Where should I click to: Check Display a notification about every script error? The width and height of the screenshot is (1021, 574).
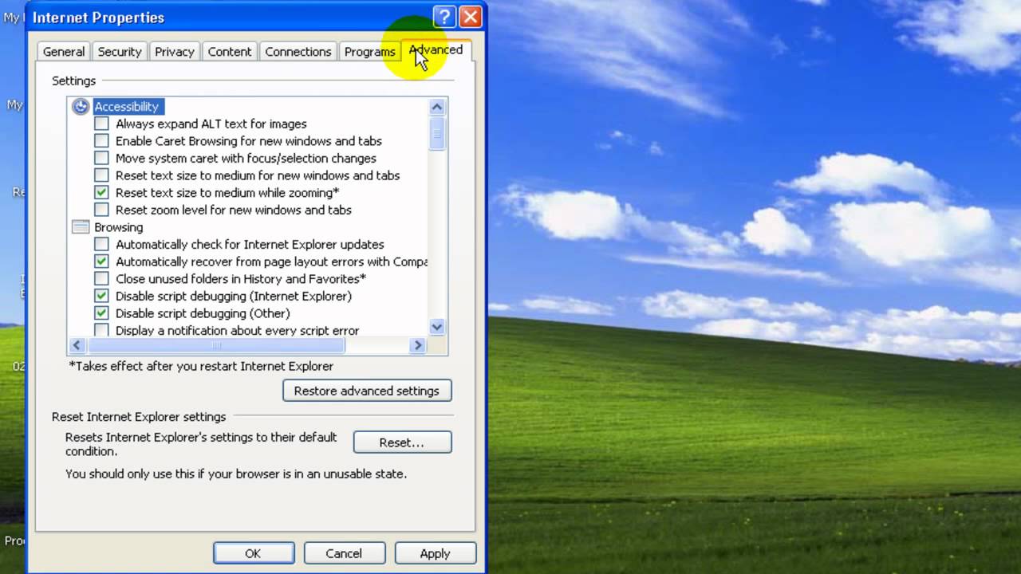pos(101,330)
